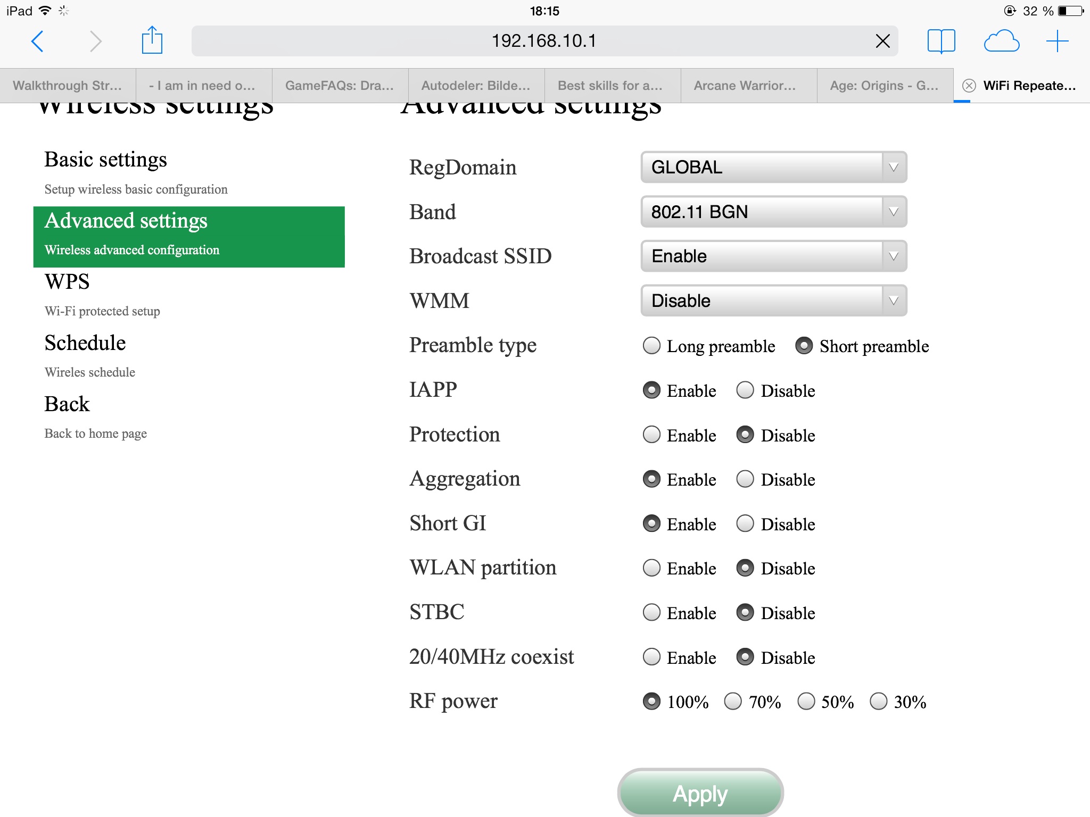1090x817 pixels.
Task: Click the green Apply button
Action: 700,793
